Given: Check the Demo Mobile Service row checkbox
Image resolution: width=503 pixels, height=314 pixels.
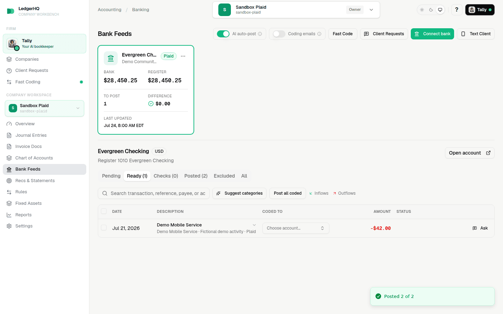Looking at the screenshot, I should click(104, 228).
